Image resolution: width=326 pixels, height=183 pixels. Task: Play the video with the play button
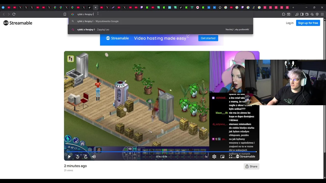pos(69,157)
